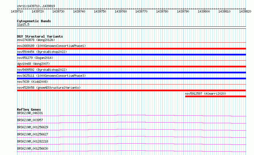Click the blue bar under nsv5504454
The height and width of the screenshot is (155, 254).
coord(131,55)
